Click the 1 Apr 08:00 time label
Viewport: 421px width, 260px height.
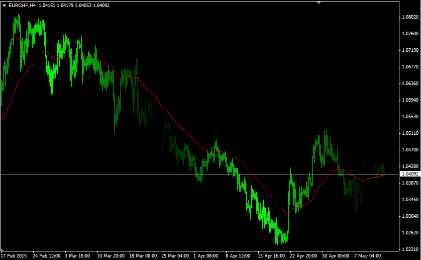206,255
